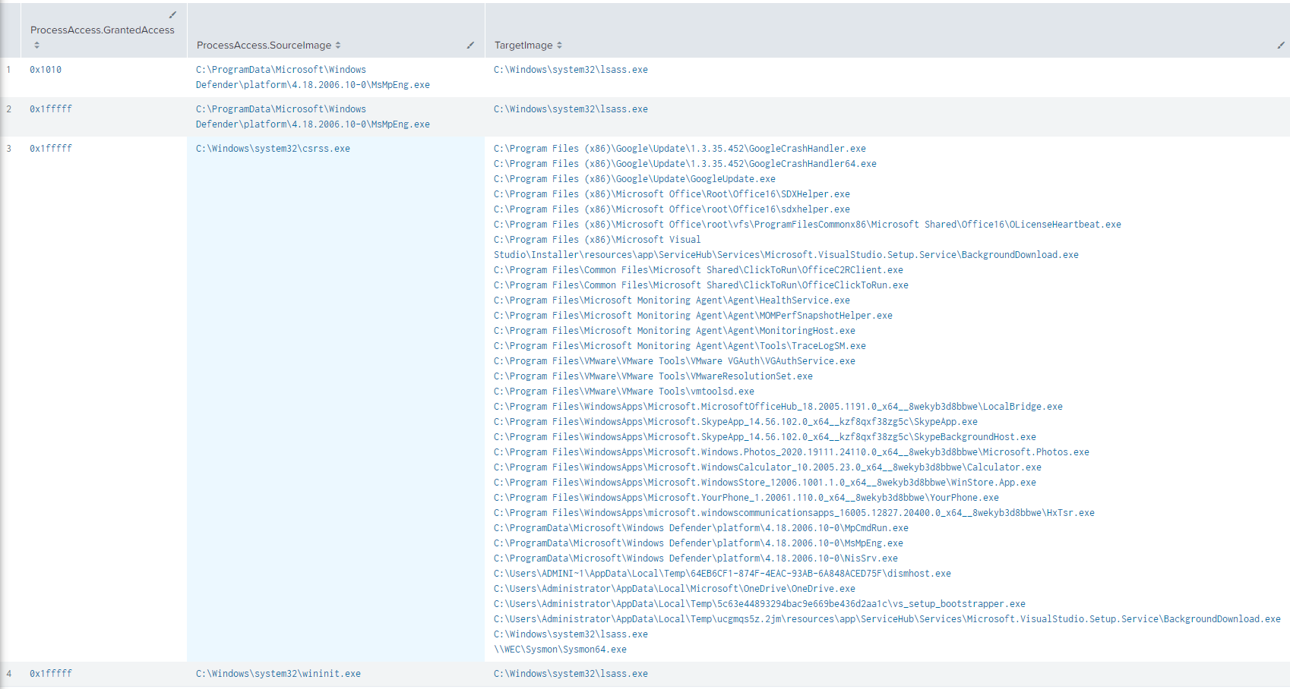Click lsass.exe target image in row 1
This screenshot has width=1290, height=689.
(571, 70)
